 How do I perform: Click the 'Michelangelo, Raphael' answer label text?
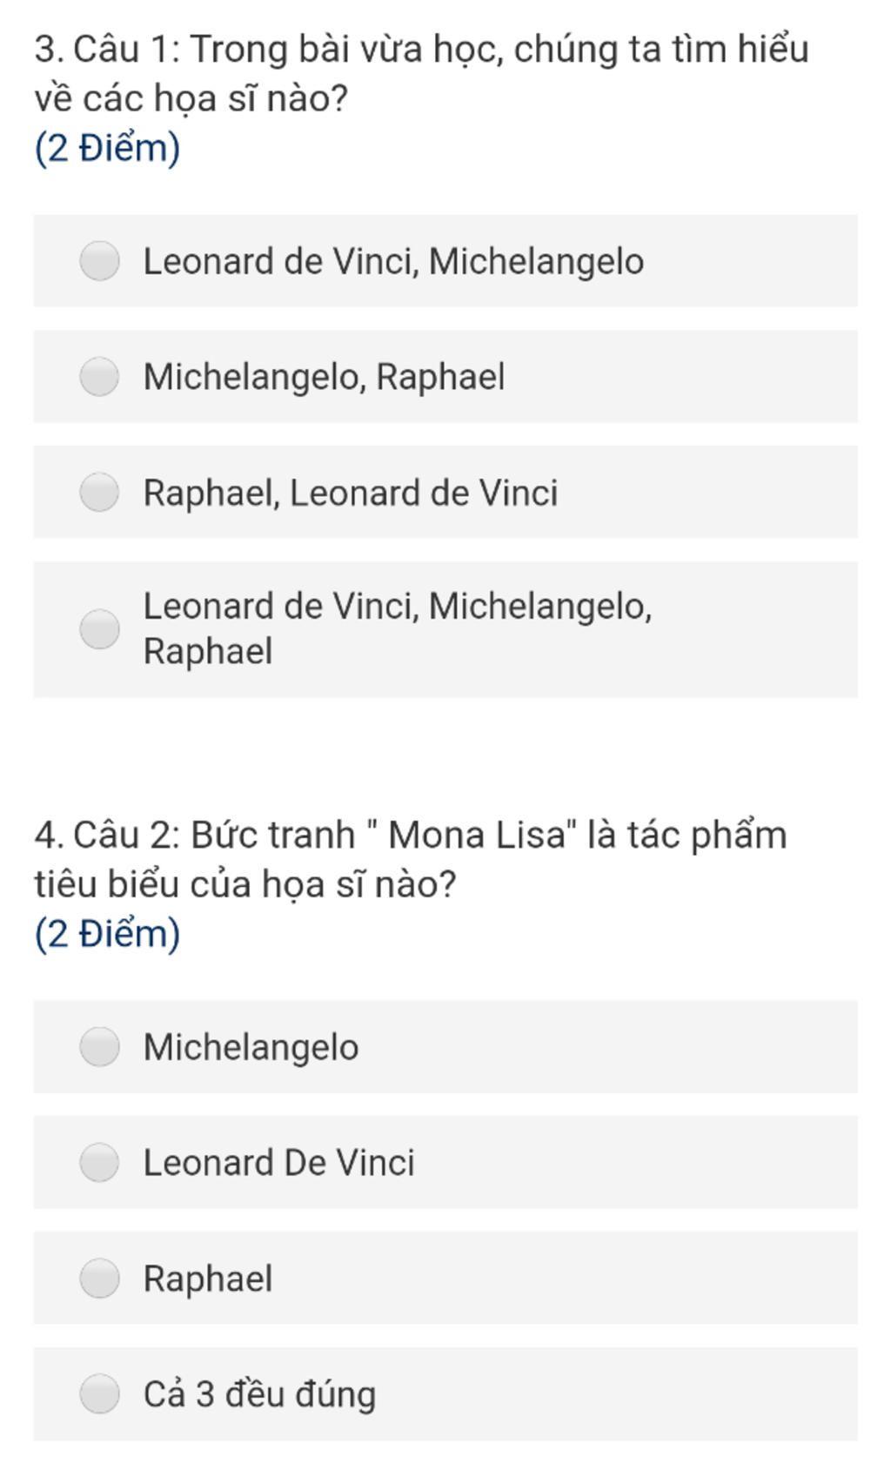click(x=324, y=378)
